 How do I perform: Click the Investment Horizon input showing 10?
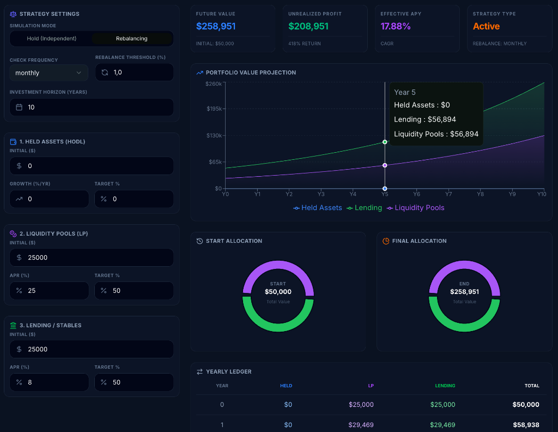point(91,107)
